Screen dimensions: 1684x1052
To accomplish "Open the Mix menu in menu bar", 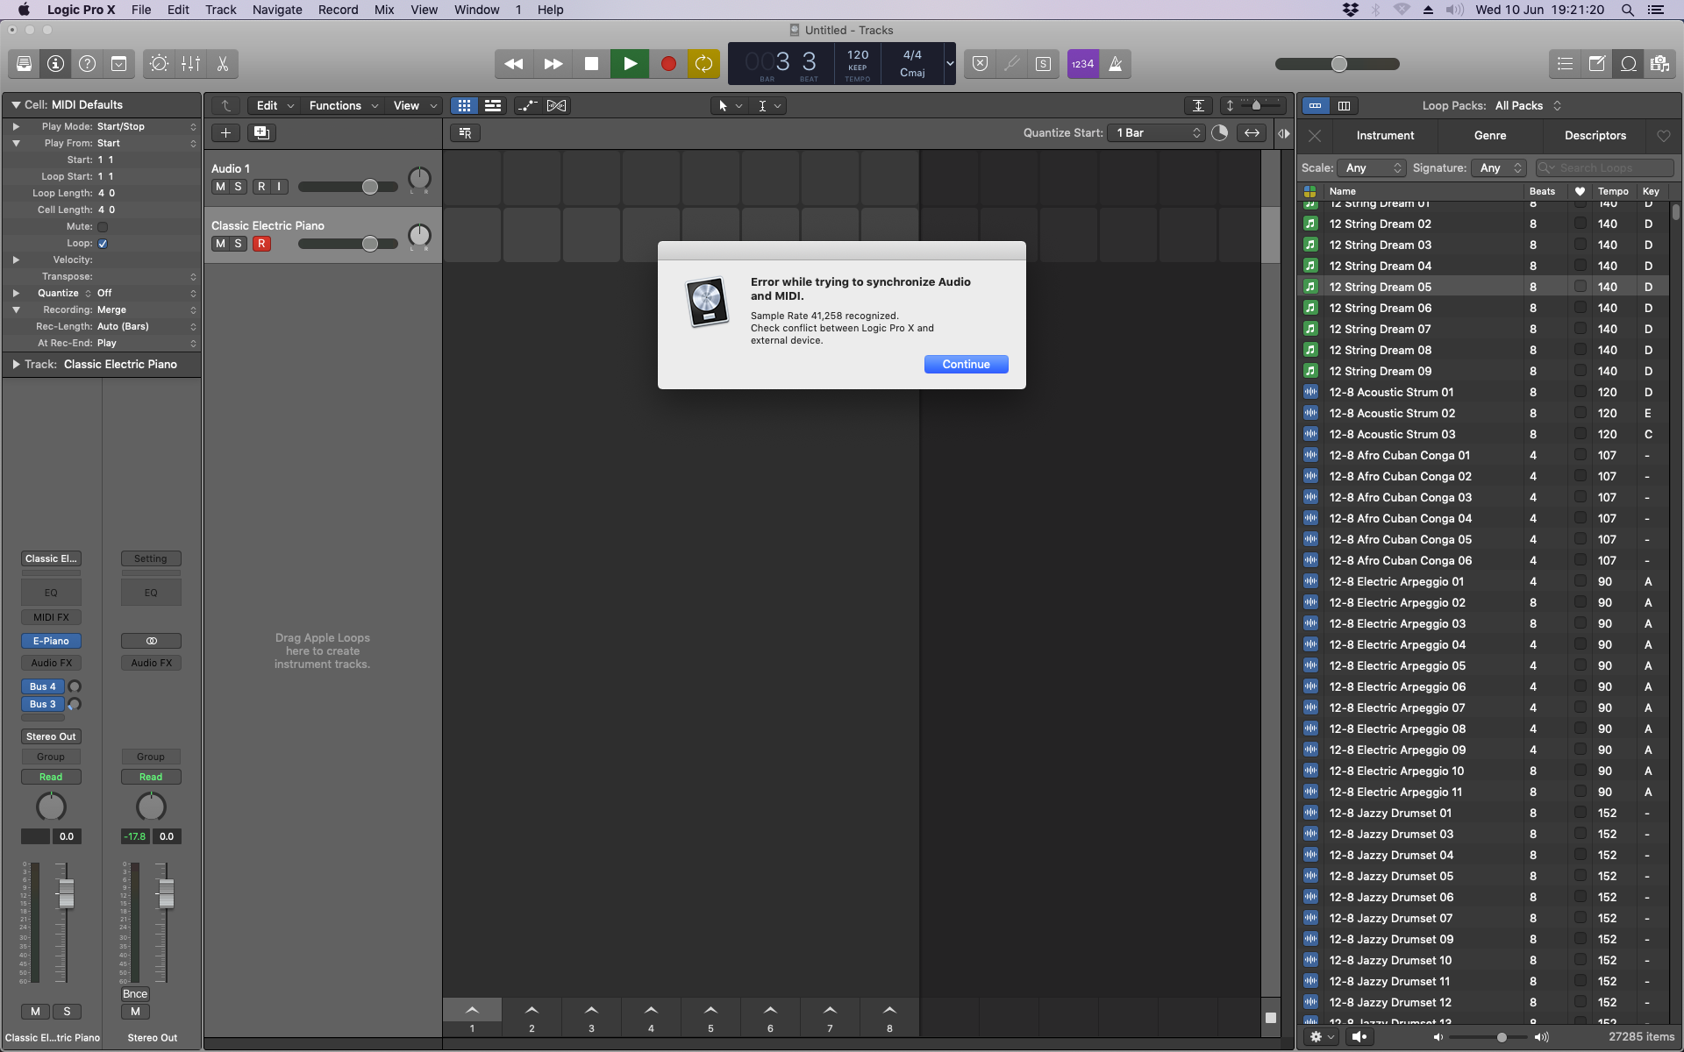I will 384,10.
